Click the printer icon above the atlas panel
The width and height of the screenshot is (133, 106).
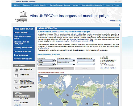(x=119, y=25)
